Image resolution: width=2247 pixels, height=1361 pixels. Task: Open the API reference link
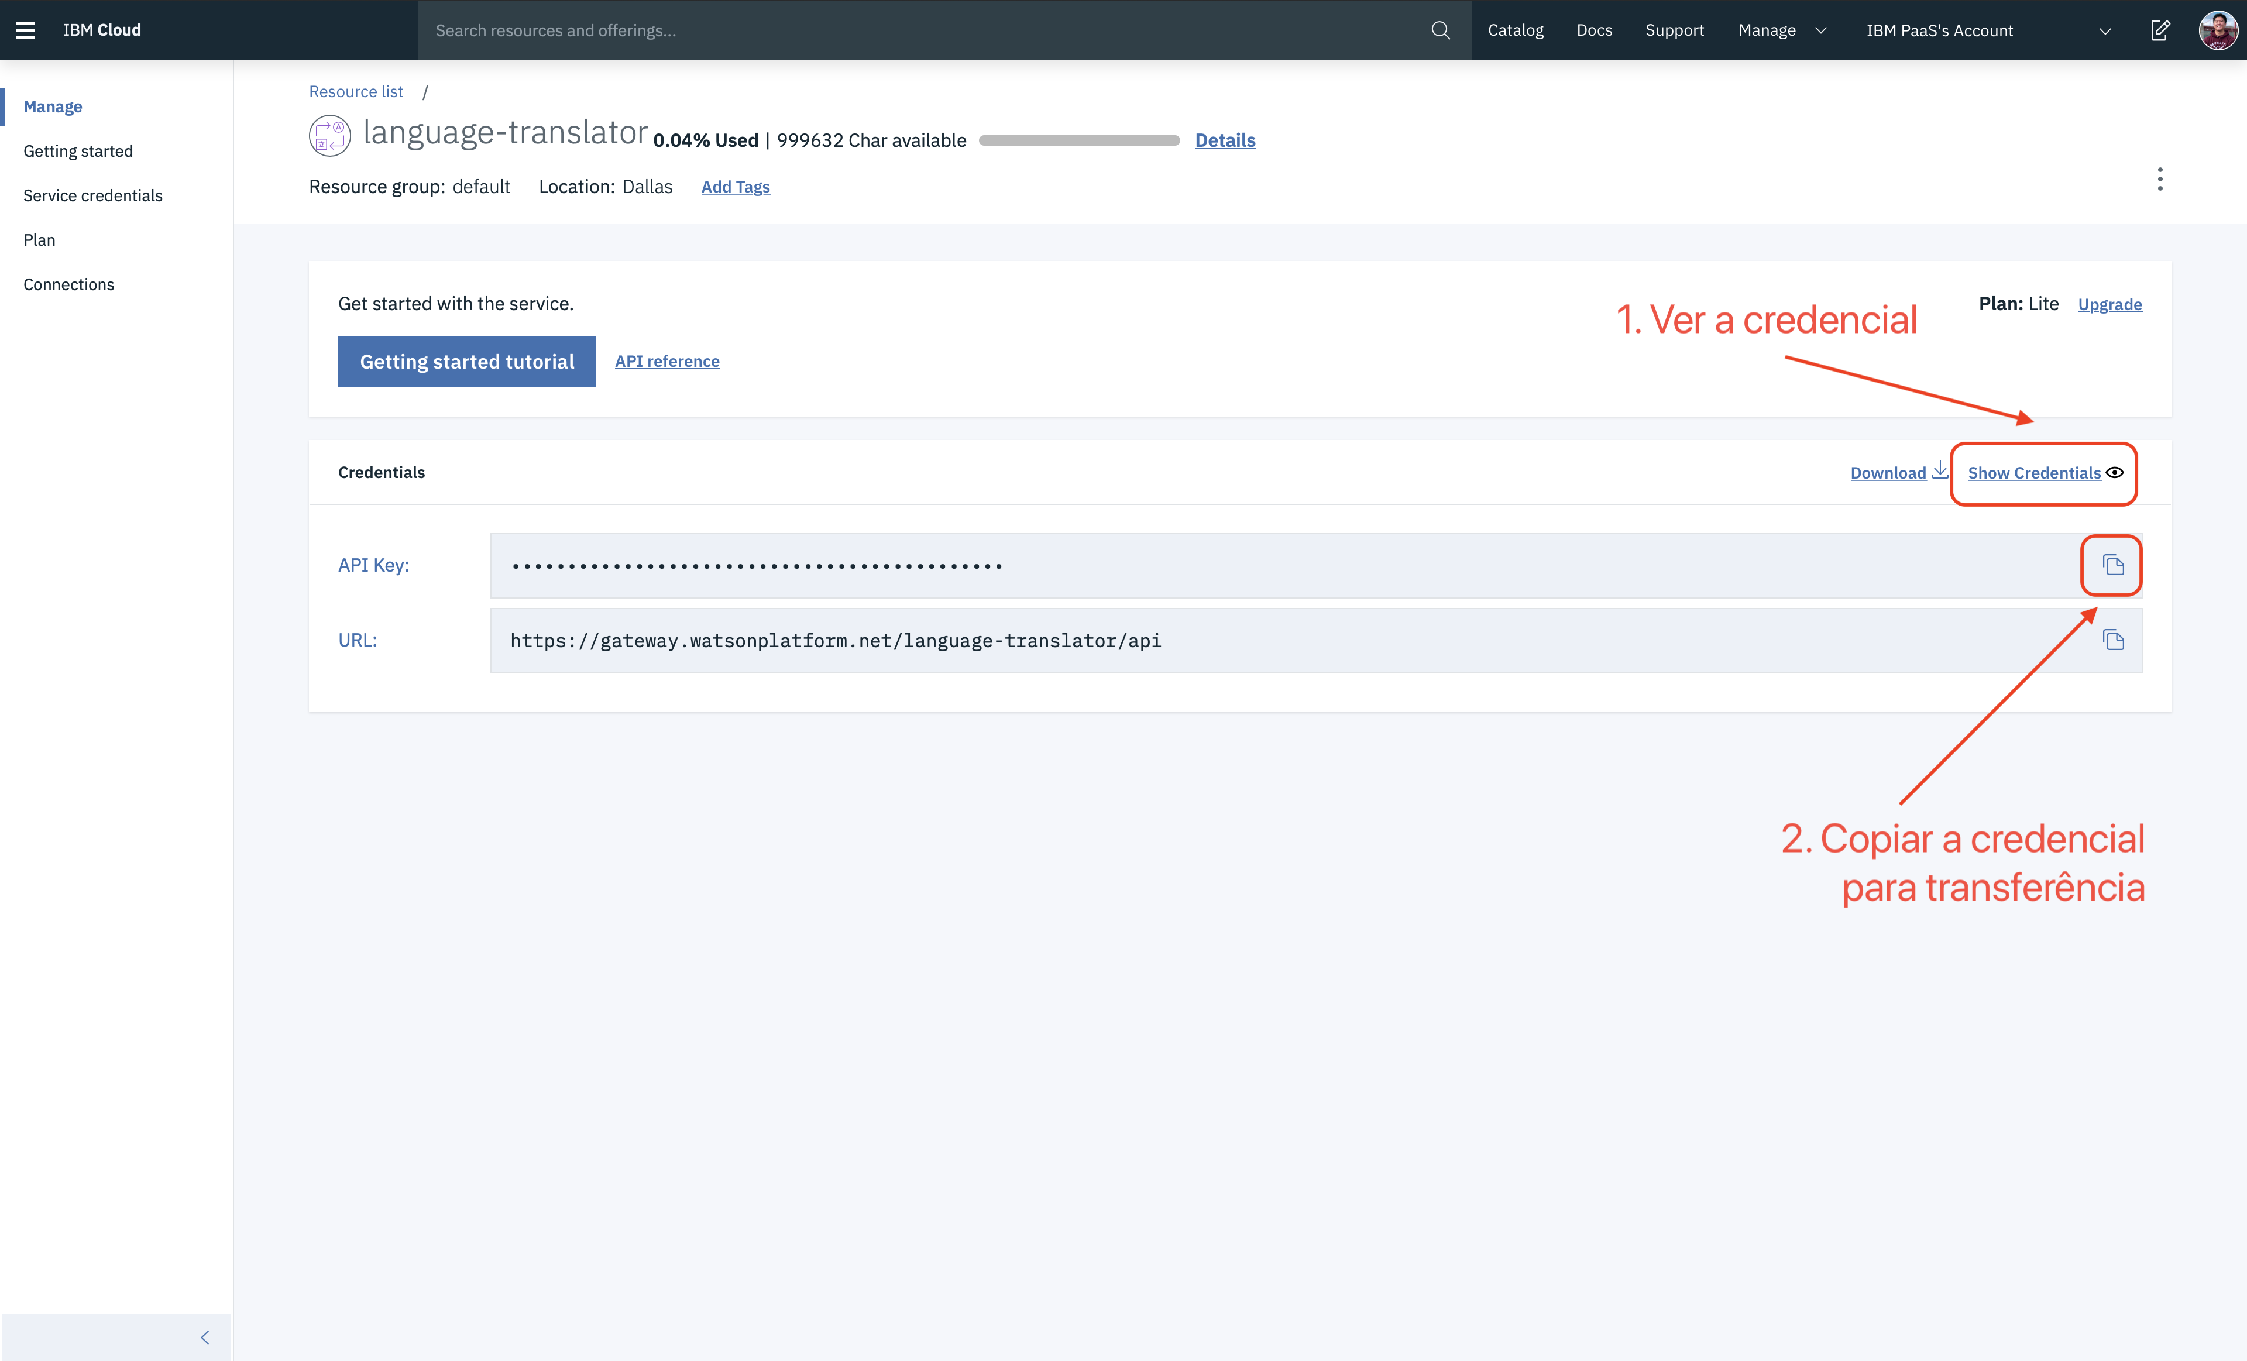(x=666, y=361)
